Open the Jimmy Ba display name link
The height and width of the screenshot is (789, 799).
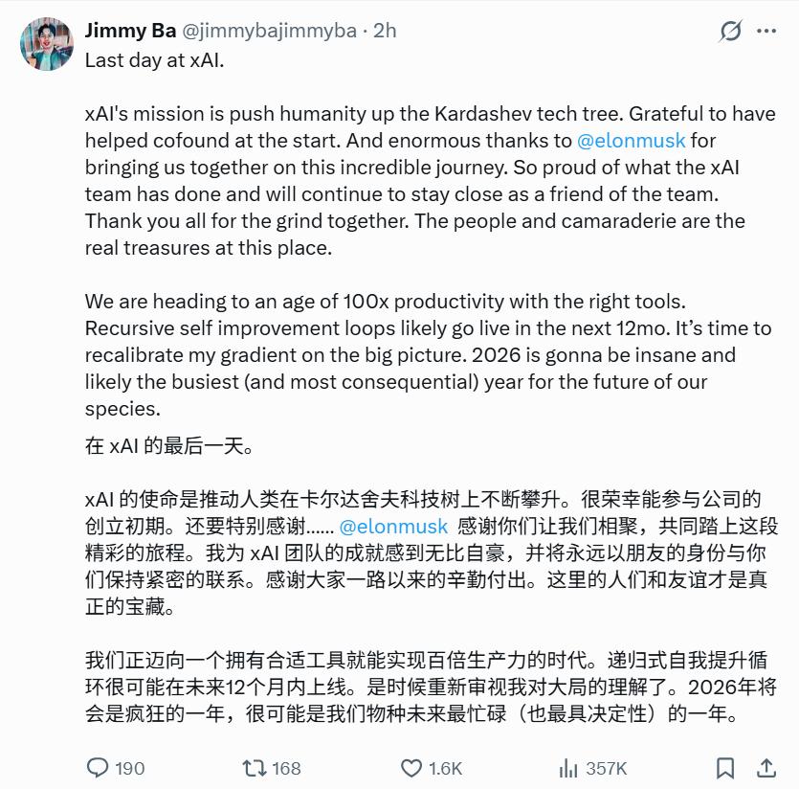130,31
